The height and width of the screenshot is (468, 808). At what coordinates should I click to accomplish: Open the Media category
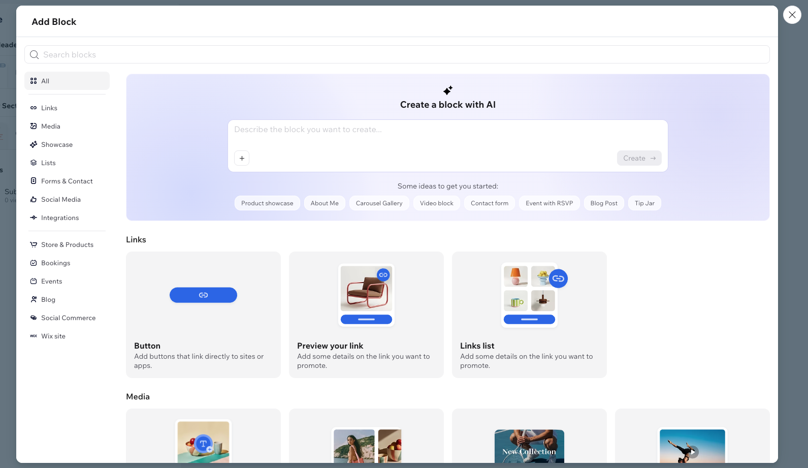pos(67,126)
